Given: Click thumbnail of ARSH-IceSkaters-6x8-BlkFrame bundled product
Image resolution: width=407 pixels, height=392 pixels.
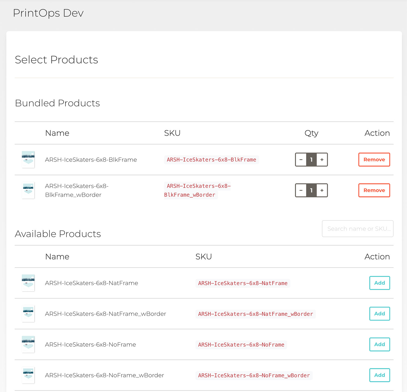Looking at the screenshot, I should pos(28,160).
